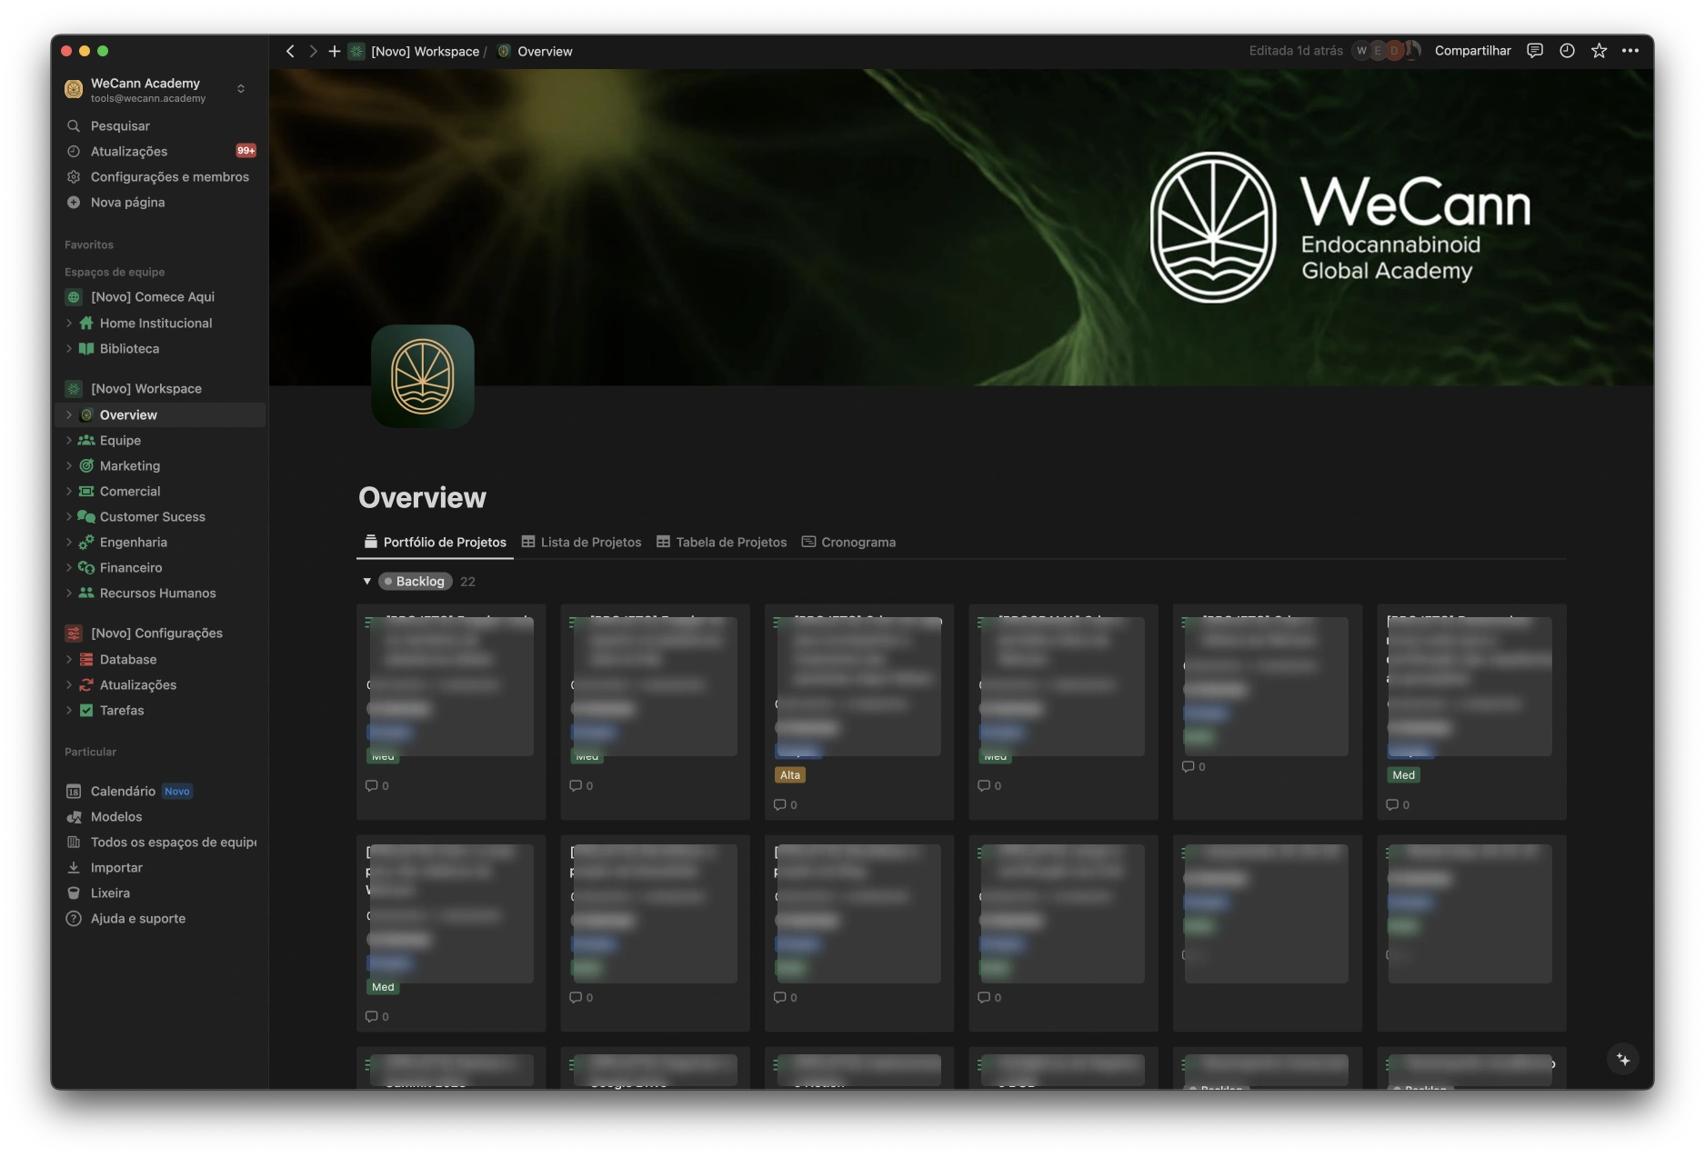The height and width of the screenshot is (1157, 1705).
Task: Click the Calendário calendar icon
Action: (74, 791)
